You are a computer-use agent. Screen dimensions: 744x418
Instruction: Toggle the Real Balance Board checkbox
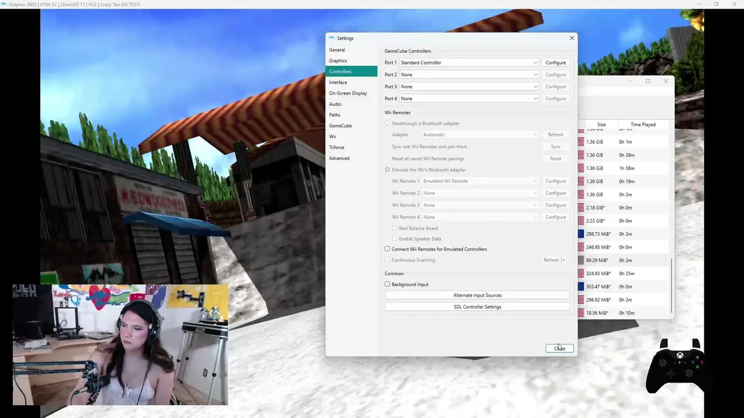pos(416,229)
